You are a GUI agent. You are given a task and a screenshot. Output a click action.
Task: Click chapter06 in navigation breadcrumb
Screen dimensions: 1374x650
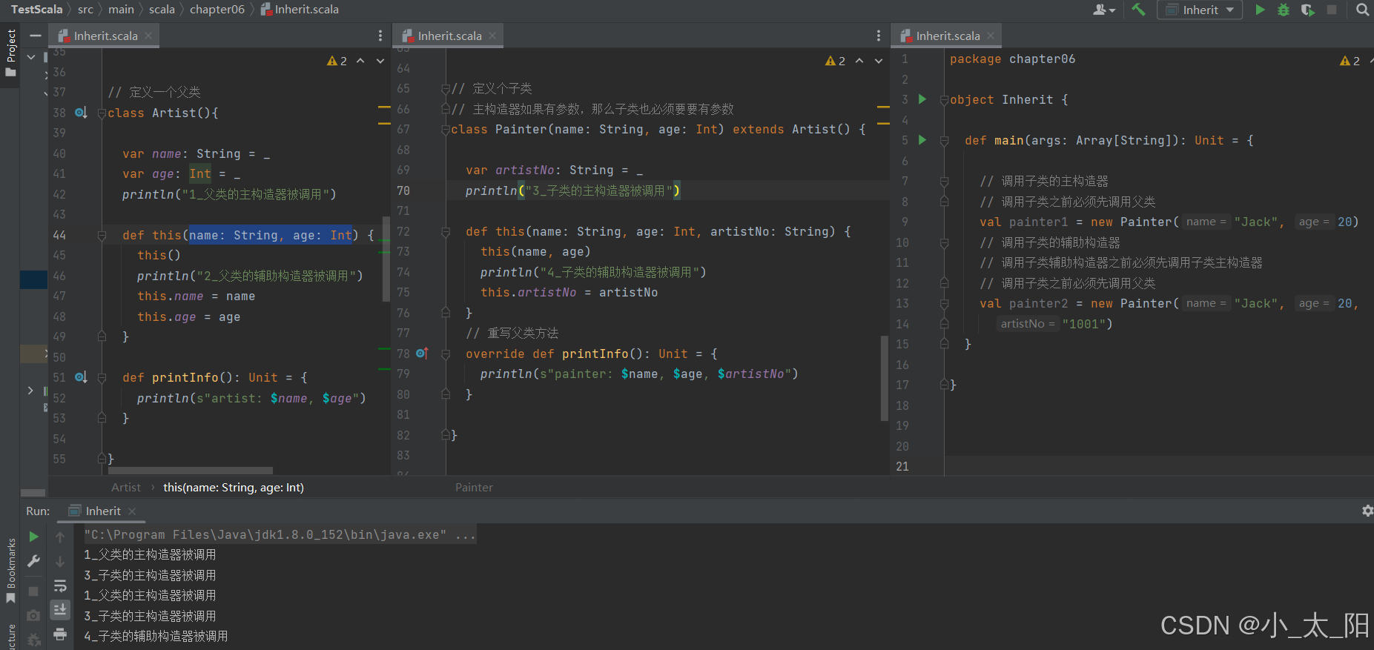(x=217, y=10)
